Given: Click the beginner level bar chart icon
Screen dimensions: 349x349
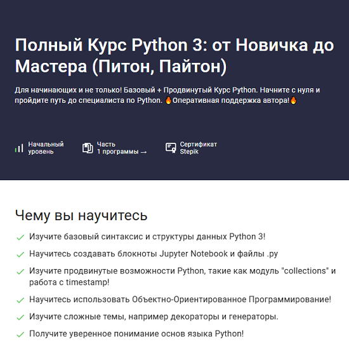Looking at the screenshot, I should tap(19, 148).
